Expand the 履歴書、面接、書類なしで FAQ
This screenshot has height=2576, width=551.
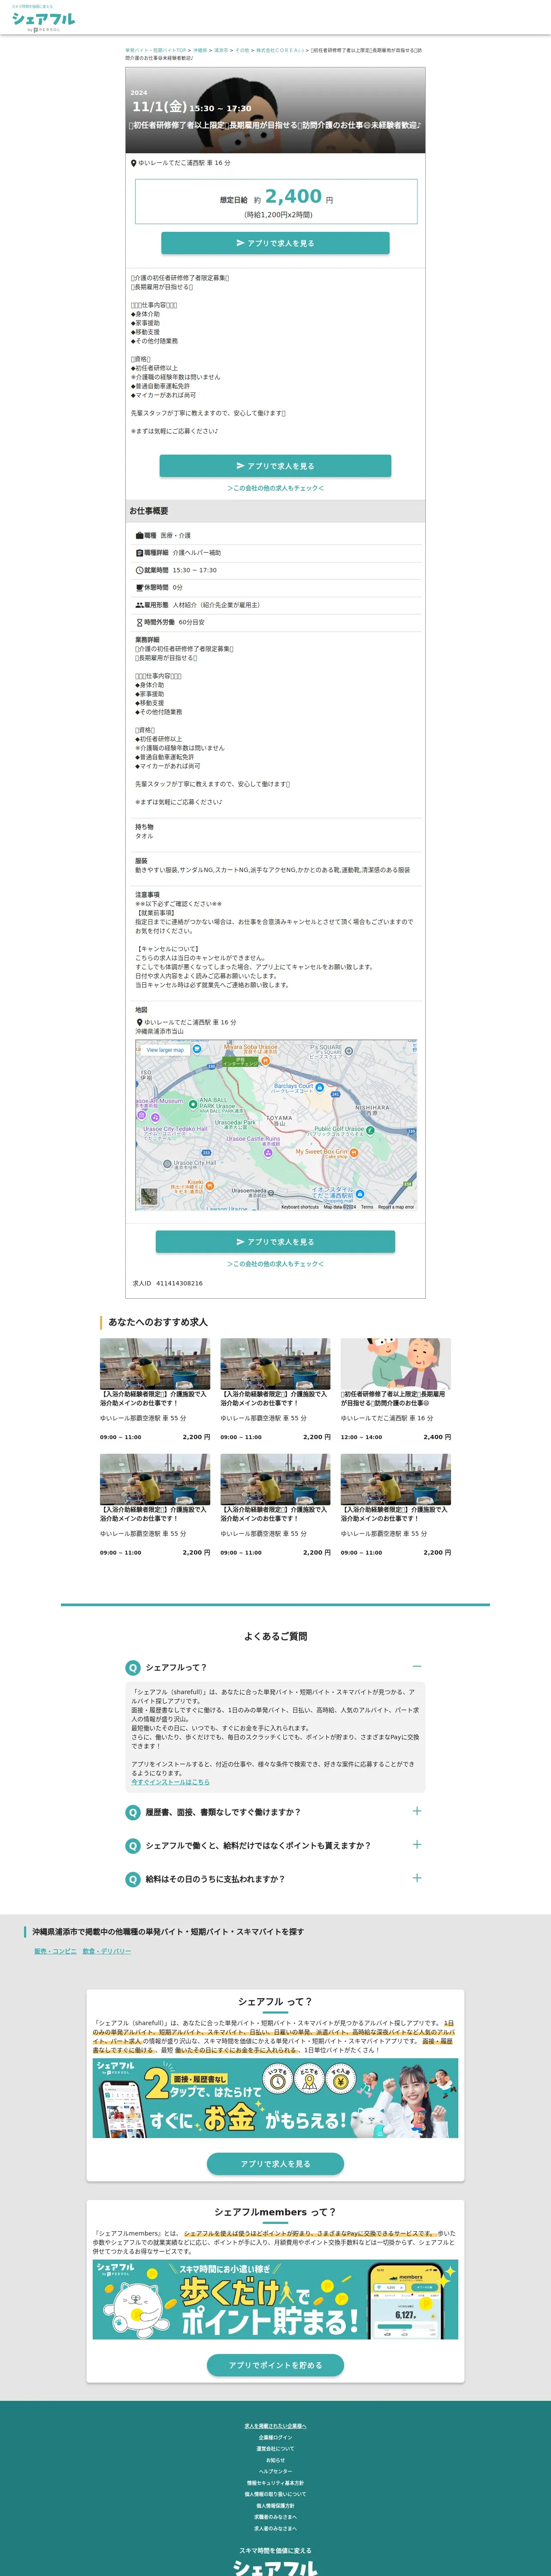(417, 1811)
